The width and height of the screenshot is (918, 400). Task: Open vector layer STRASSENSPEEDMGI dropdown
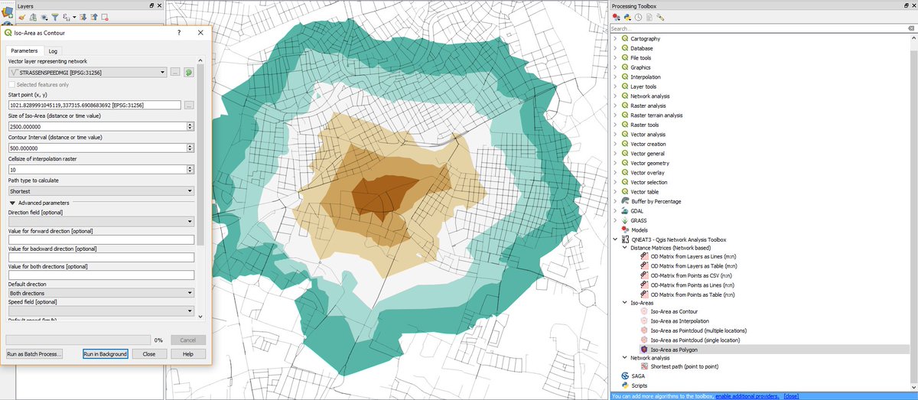(x=88, y=72)
